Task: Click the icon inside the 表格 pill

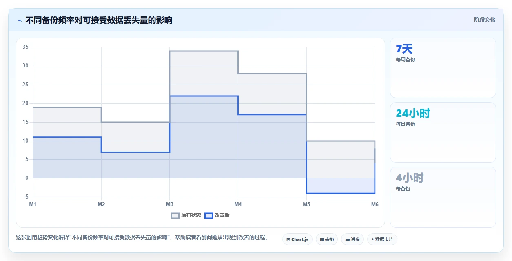Action: [322, 240]
